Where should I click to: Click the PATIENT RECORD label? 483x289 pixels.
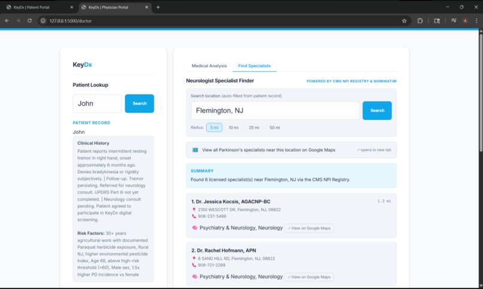point(92,123)
